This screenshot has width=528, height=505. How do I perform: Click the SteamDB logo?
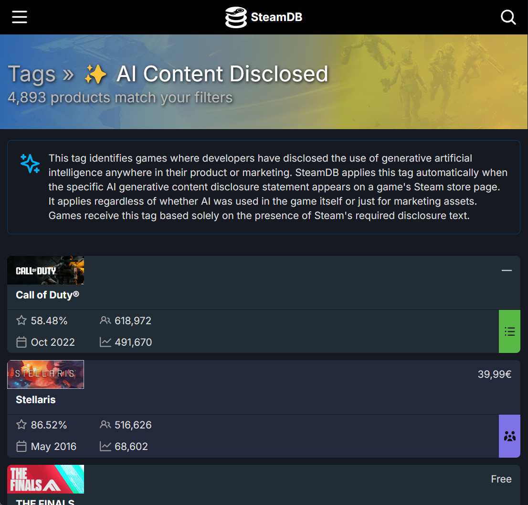[264, 17]
